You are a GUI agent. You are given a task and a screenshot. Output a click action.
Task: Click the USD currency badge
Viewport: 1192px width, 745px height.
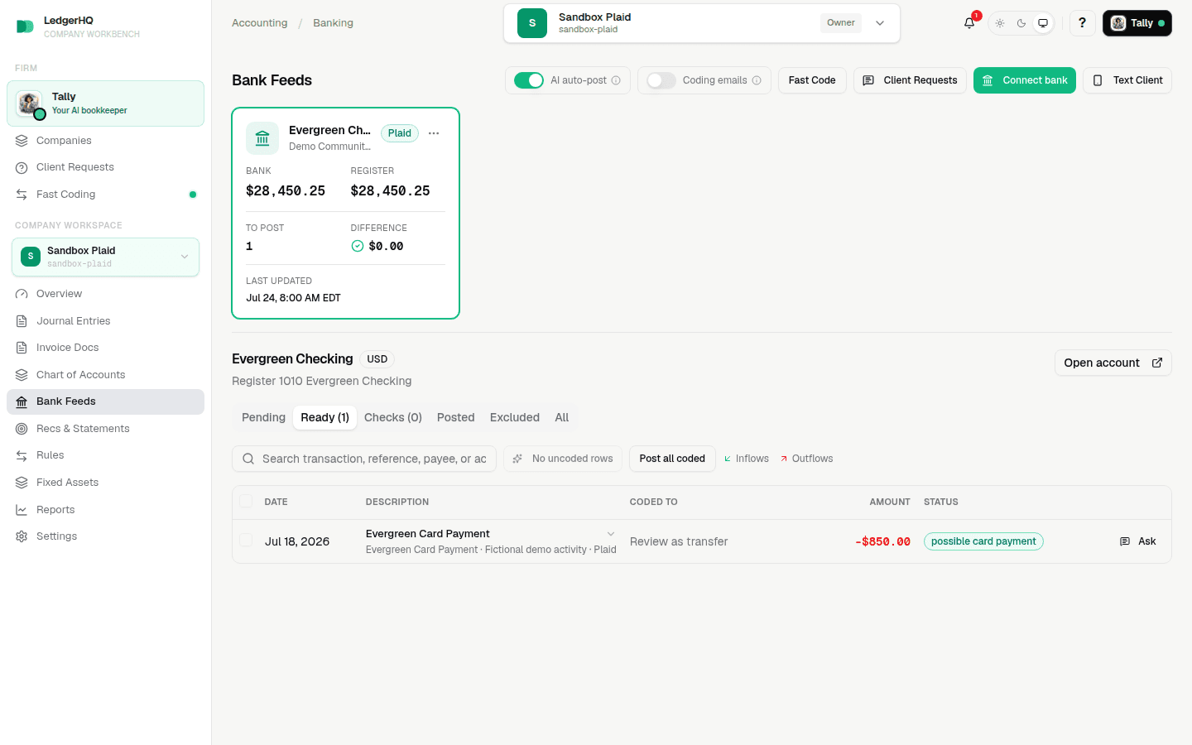(x=377, y=359)
